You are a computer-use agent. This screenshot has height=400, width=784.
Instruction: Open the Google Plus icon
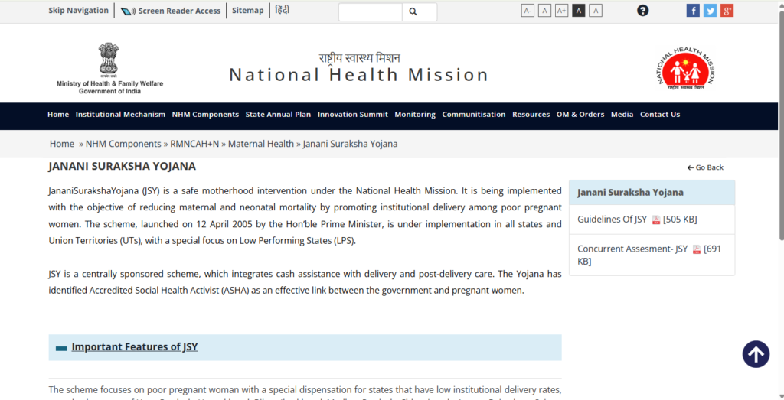(727, 10)
